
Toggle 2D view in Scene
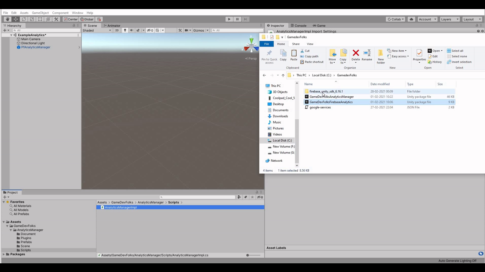tap(117, 30)
